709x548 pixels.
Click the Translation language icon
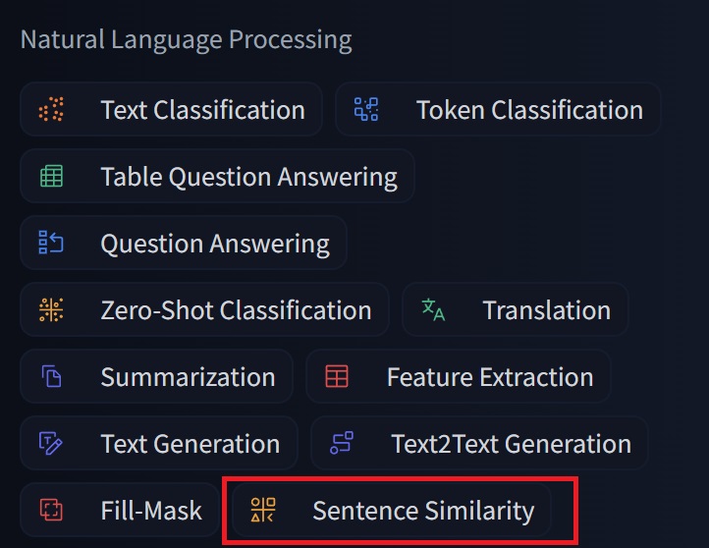[x=433, y=310]
